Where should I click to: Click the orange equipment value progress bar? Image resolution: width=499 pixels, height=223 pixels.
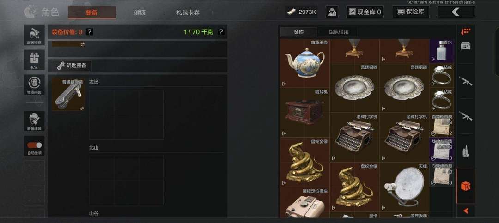[65, 44]
